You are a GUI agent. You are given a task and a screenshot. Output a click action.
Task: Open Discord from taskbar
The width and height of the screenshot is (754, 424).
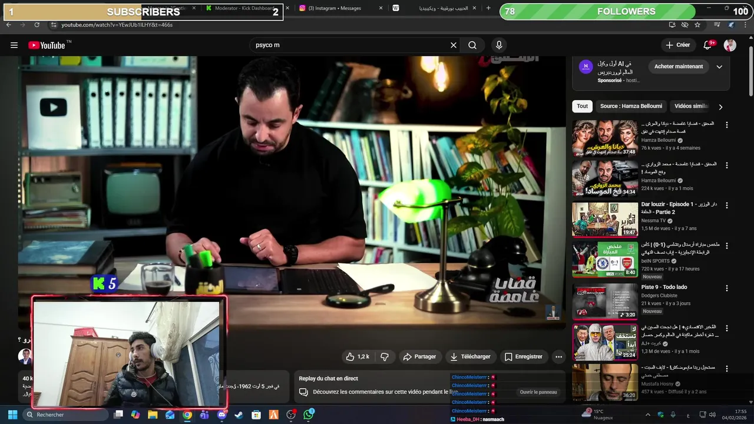coord(221,415)
